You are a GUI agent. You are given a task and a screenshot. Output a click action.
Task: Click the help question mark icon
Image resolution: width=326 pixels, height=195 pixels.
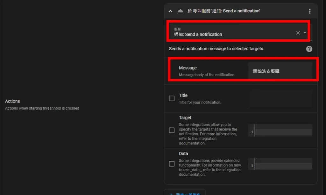tap(309, 49)
